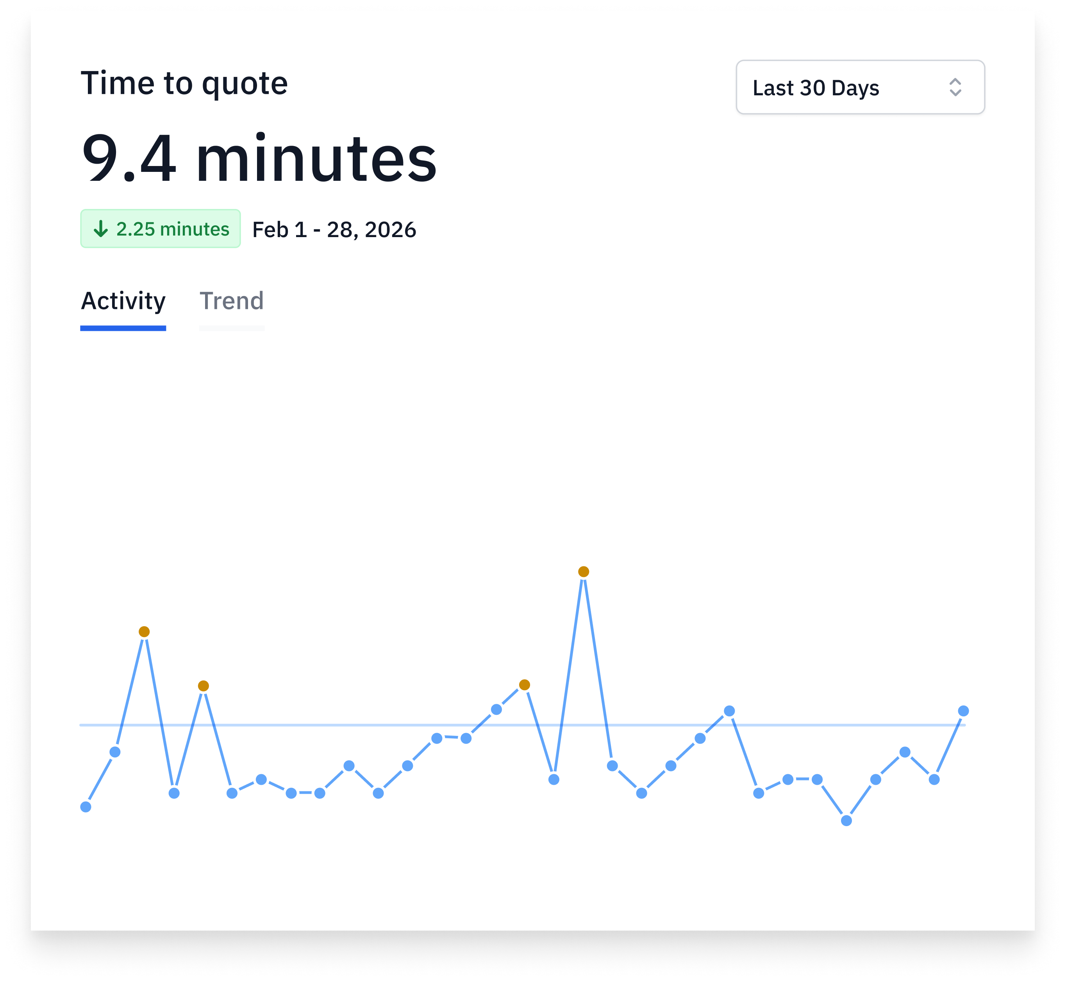The image size is (1066, 982).
Task: Click the down arrow icon in the badge
Action: 100,229
